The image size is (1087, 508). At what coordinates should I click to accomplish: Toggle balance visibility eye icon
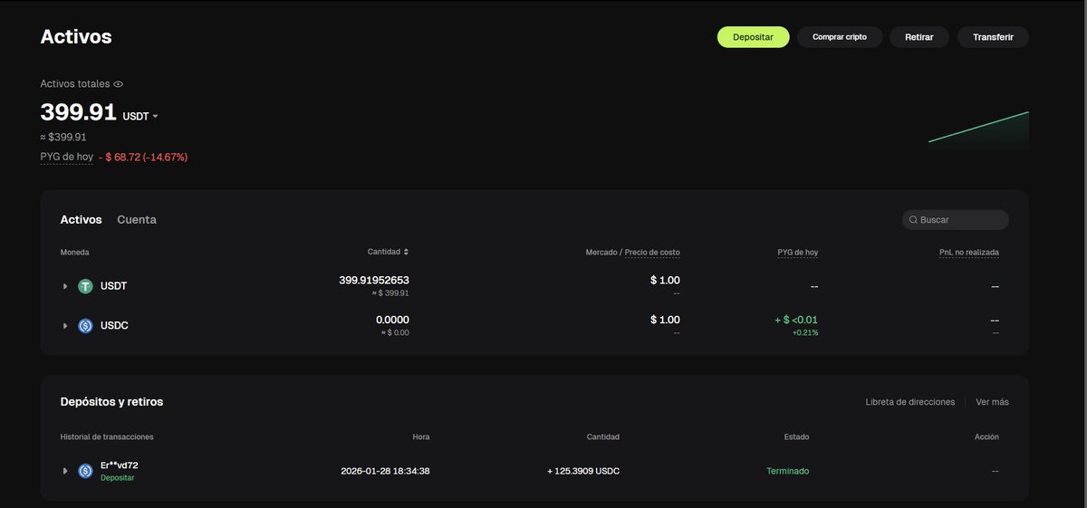tap(118, 84)
